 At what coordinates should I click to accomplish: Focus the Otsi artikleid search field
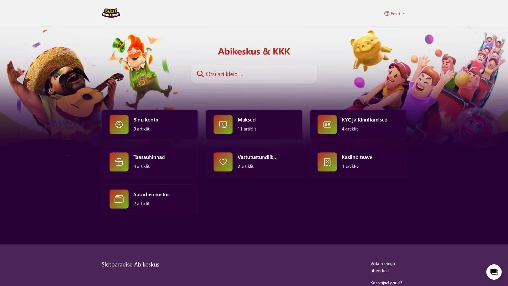(x=254, y=74)
